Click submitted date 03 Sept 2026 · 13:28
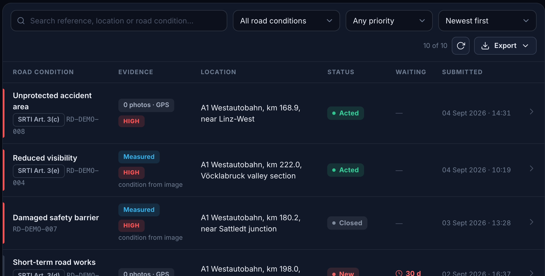The width and height of the screenshot is (545, 276). pos(476,223)
